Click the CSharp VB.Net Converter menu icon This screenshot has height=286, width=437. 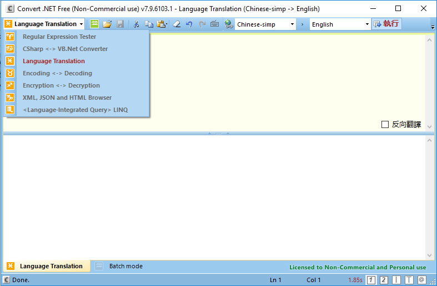point(10,49)
